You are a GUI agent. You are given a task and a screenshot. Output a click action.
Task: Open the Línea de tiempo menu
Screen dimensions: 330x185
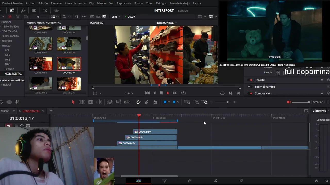tap(76, 3)
